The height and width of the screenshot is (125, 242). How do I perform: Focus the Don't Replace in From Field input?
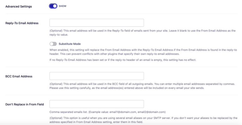point(97,104)
